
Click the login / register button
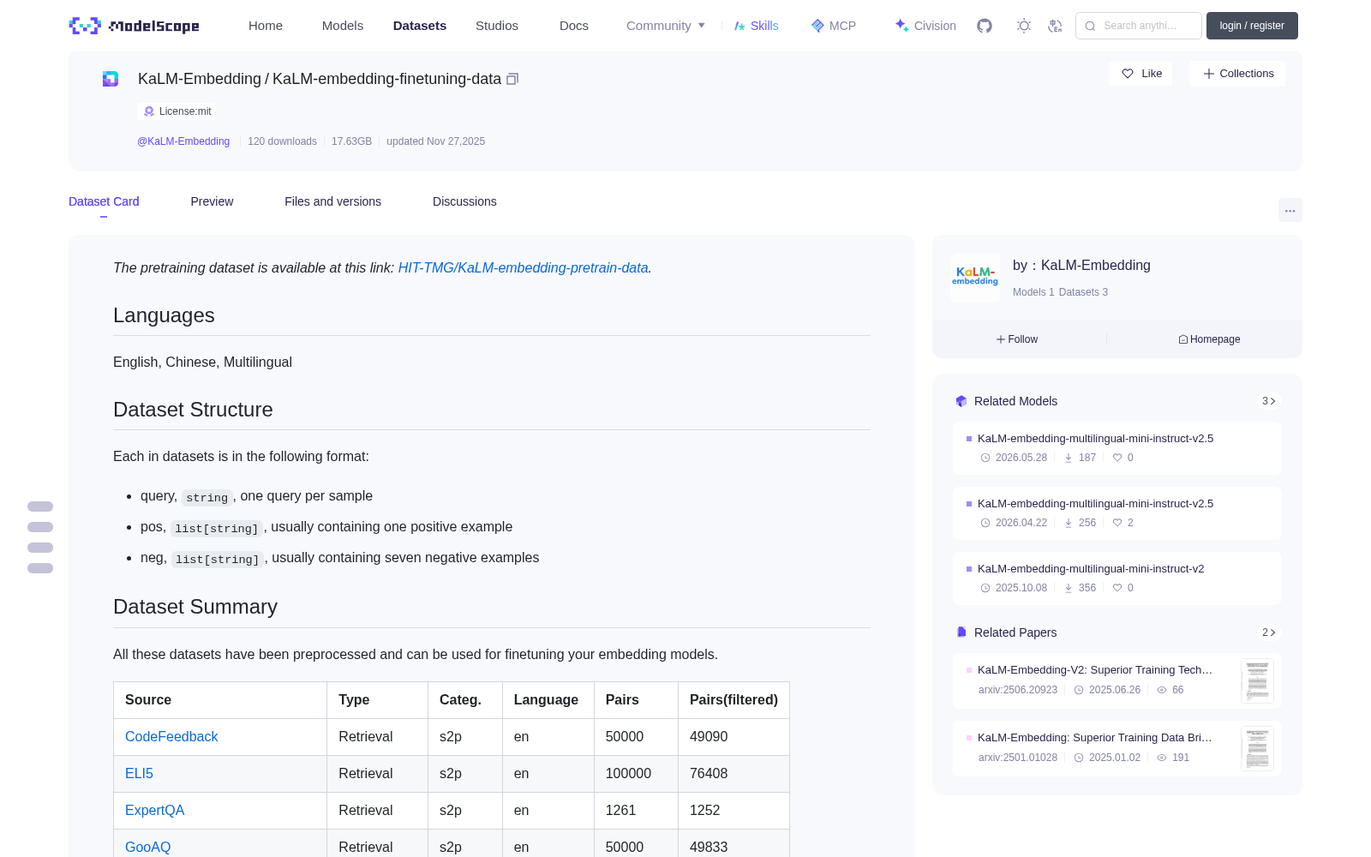point(1252,26)
